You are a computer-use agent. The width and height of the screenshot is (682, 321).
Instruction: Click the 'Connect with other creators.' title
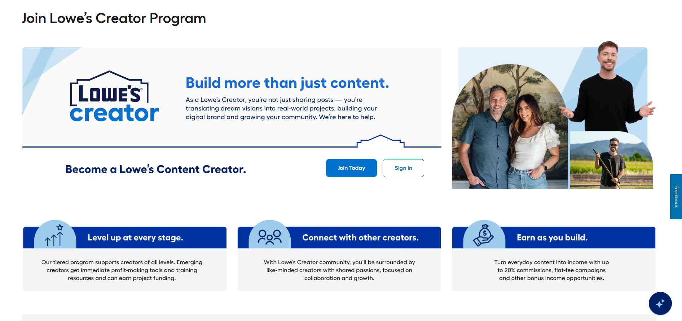[360, 238]
